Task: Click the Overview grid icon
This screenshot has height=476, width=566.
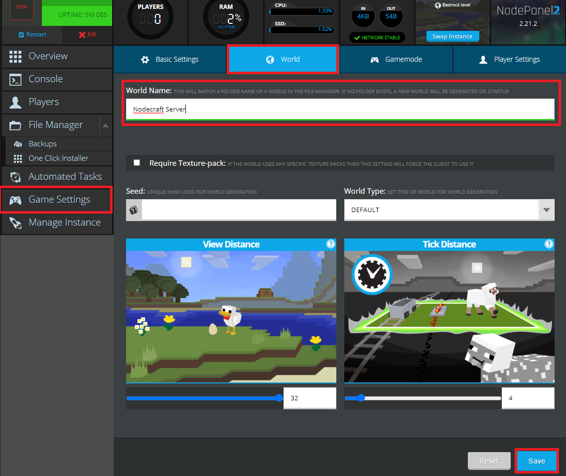Action: tap(15, 56)
